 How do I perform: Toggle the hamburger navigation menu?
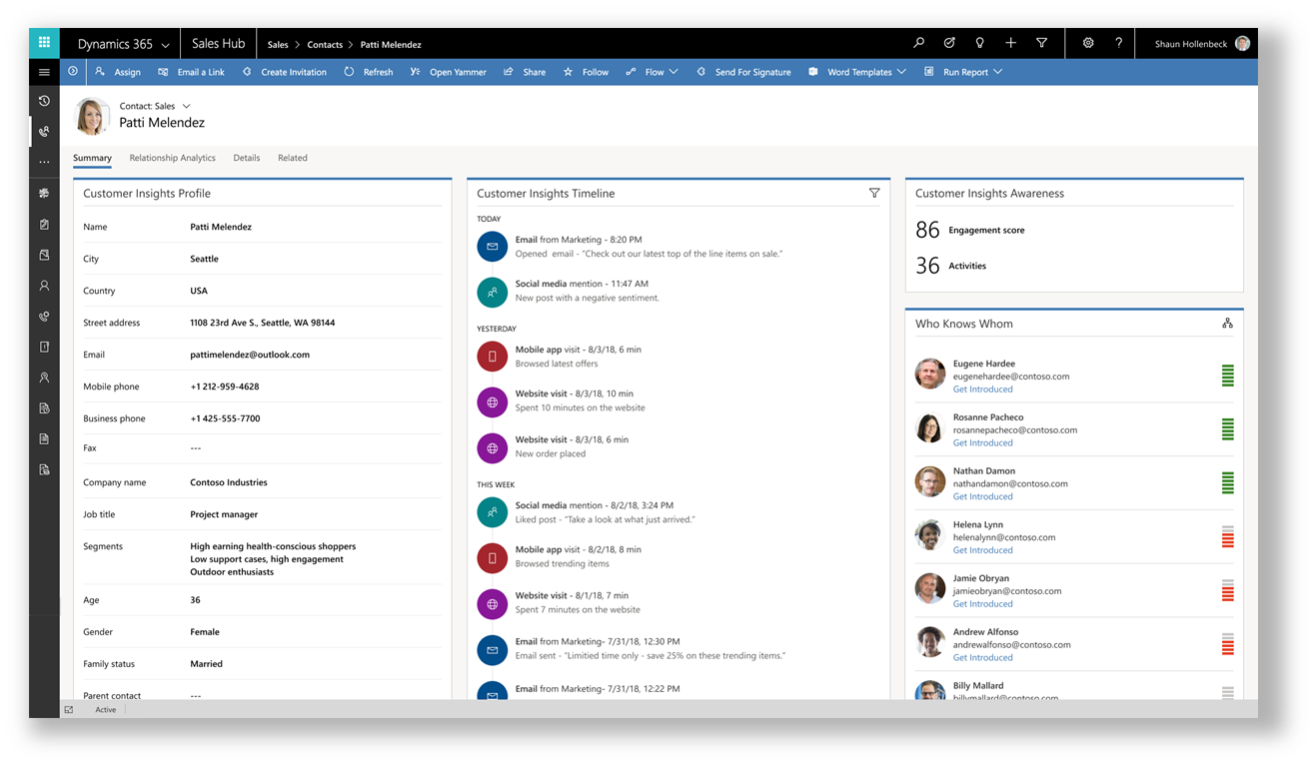[x=44, y=72]
